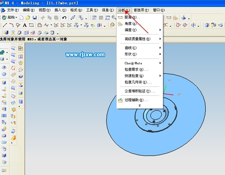Screen dimensions: 225x175
Task: Open the 工具(T) menu
Action: (92, 10)
